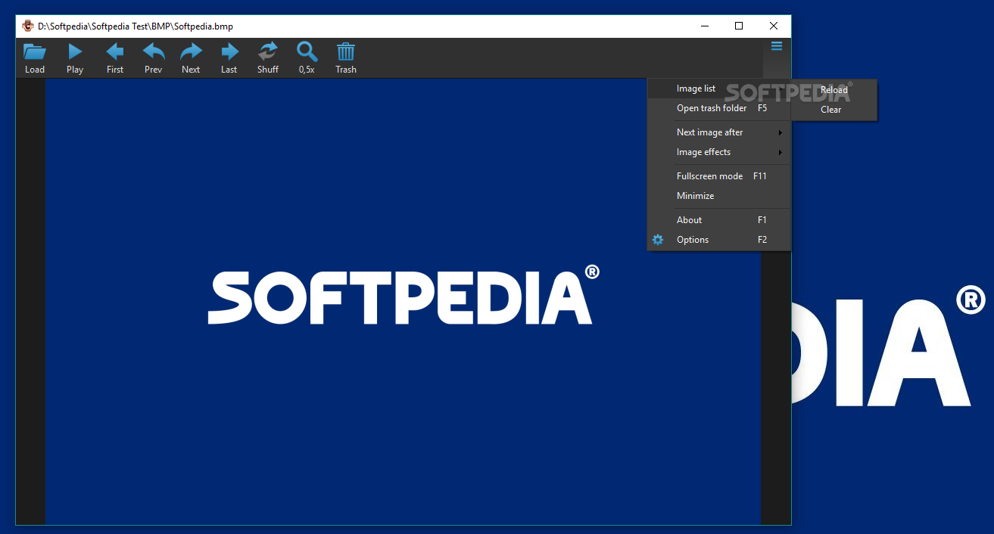Select Image list menu entry
The height and width of the screenshot is (534, 994).
[719, 88]
